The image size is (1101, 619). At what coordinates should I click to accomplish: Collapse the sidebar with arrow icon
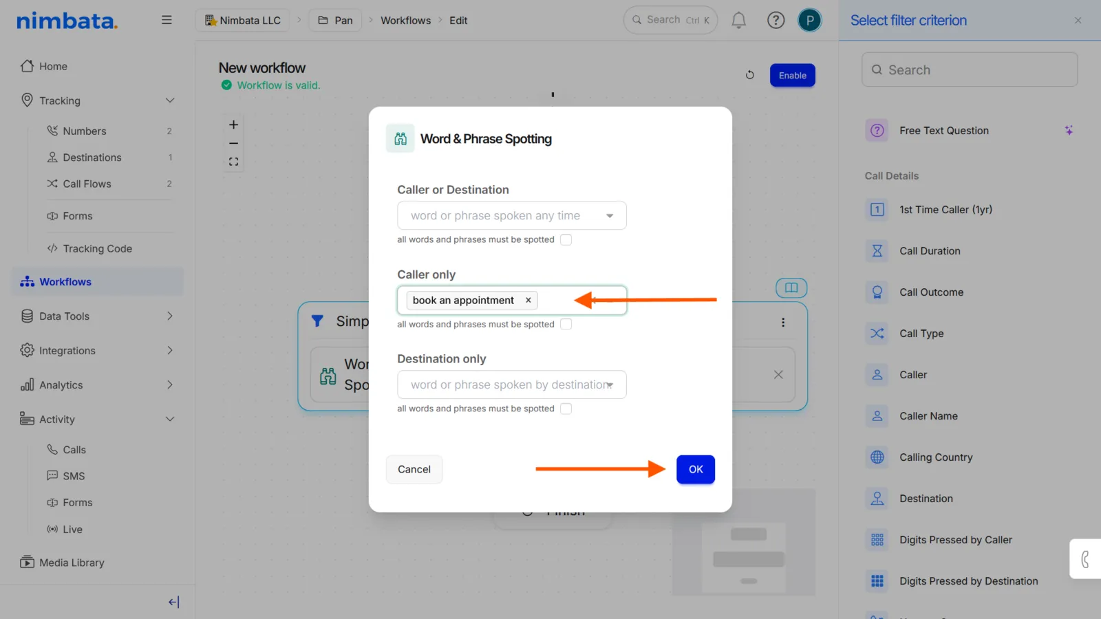tap(173, 602)
